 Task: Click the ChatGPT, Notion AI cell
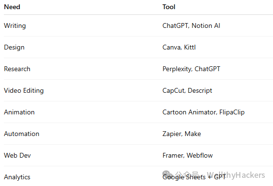click(x=191, y=25)
